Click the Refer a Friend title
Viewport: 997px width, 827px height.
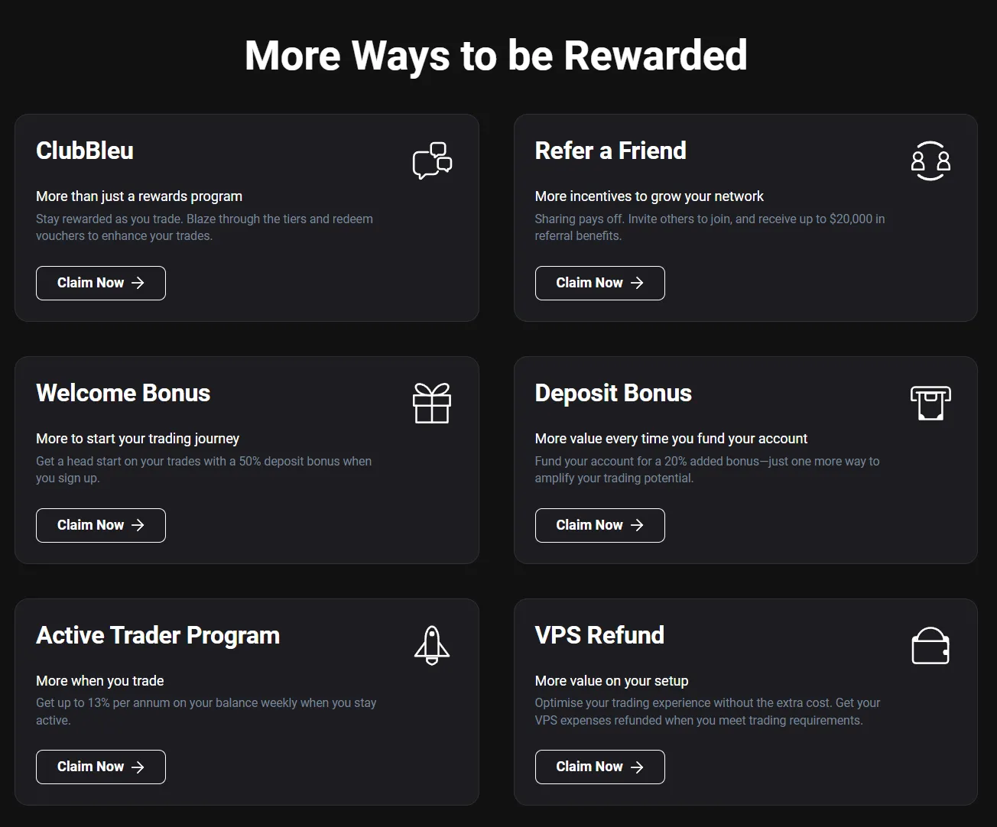610,151
